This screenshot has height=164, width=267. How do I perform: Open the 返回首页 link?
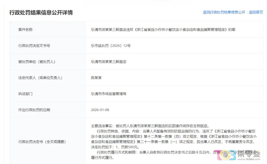point(256,12)
